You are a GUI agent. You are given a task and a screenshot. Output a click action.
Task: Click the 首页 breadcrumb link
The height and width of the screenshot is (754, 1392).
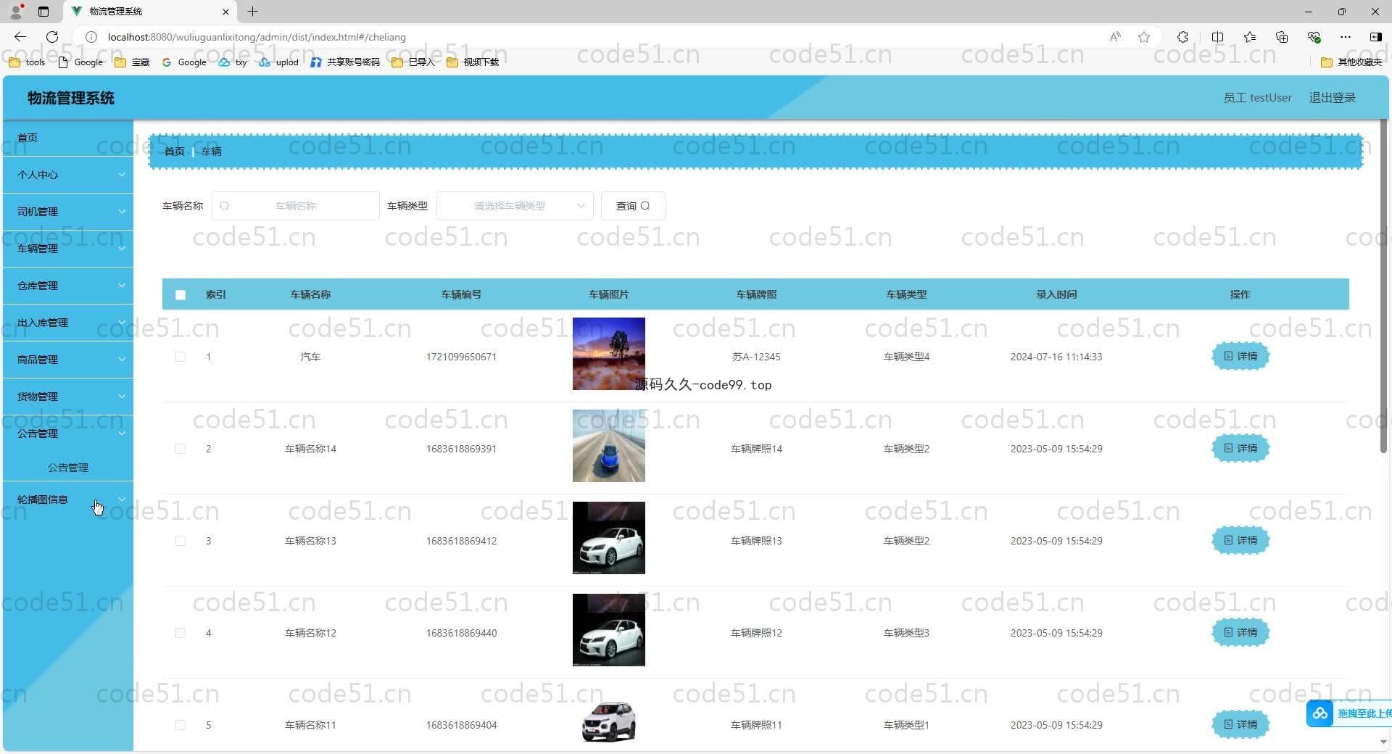pos(174,152)
